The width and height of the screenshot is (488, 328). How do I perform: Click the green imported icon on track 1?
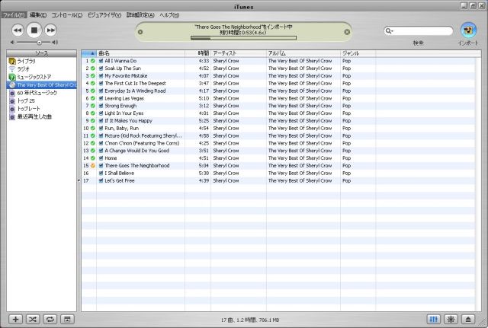[x=93, y=61]
